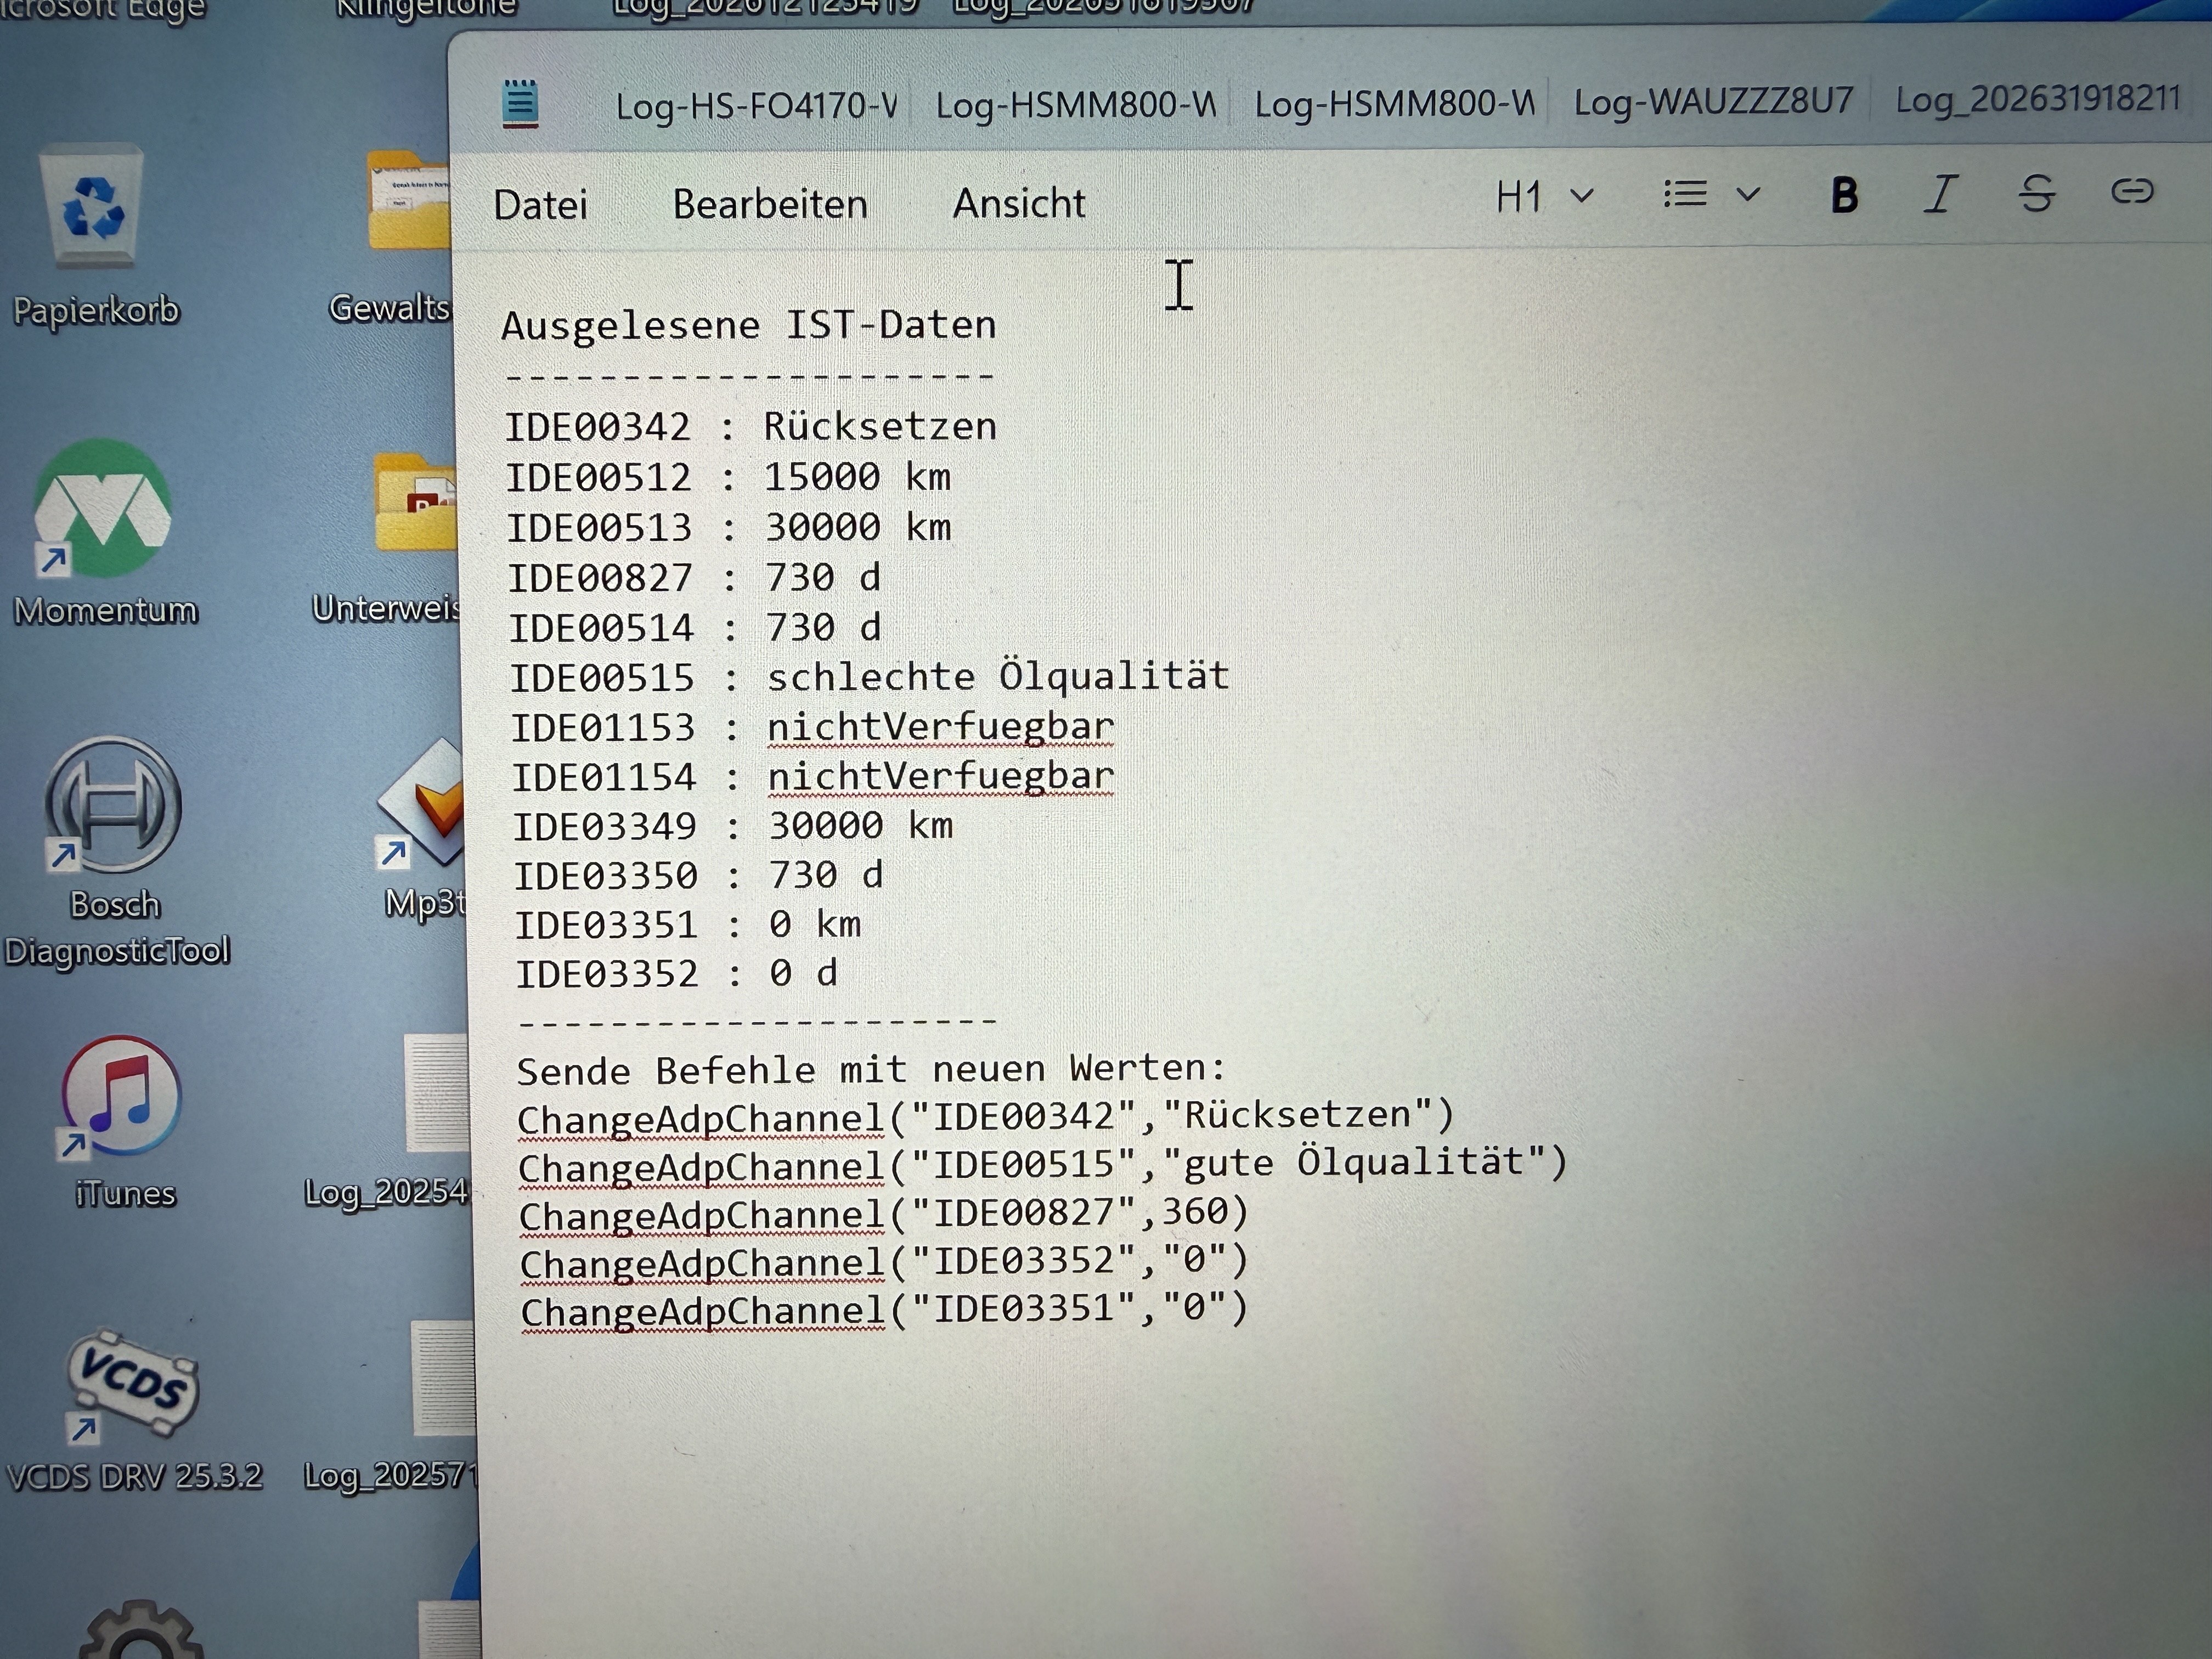Image resolution: width=2212 pixels, height=1659 pixels.
Task: Open the Ansicht menu
Action: coord(1018,203)
